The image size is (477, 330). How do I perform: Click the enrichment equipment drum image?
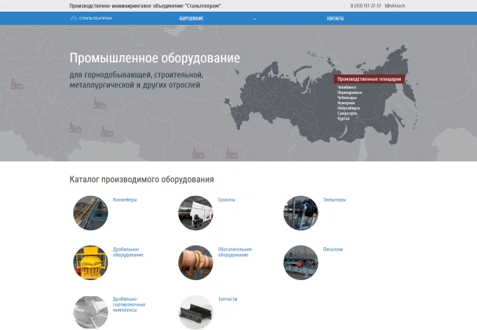pyautogui.click(x=195, y=263)
